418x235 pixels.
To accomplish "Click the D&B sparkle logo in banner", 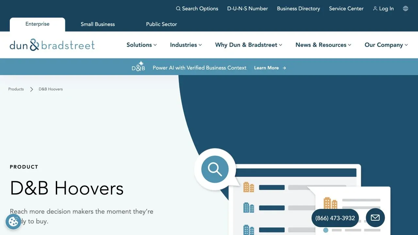I will 138,66.
